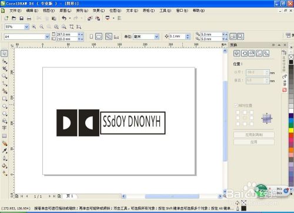Click the Import icon in toolbar
The width and height of the screenshot is (294, 213).
pos(90,18)
